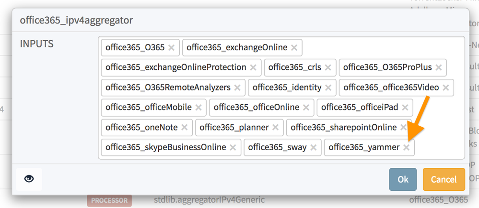Delete the office365_oneNote input tag

(184, 128)
